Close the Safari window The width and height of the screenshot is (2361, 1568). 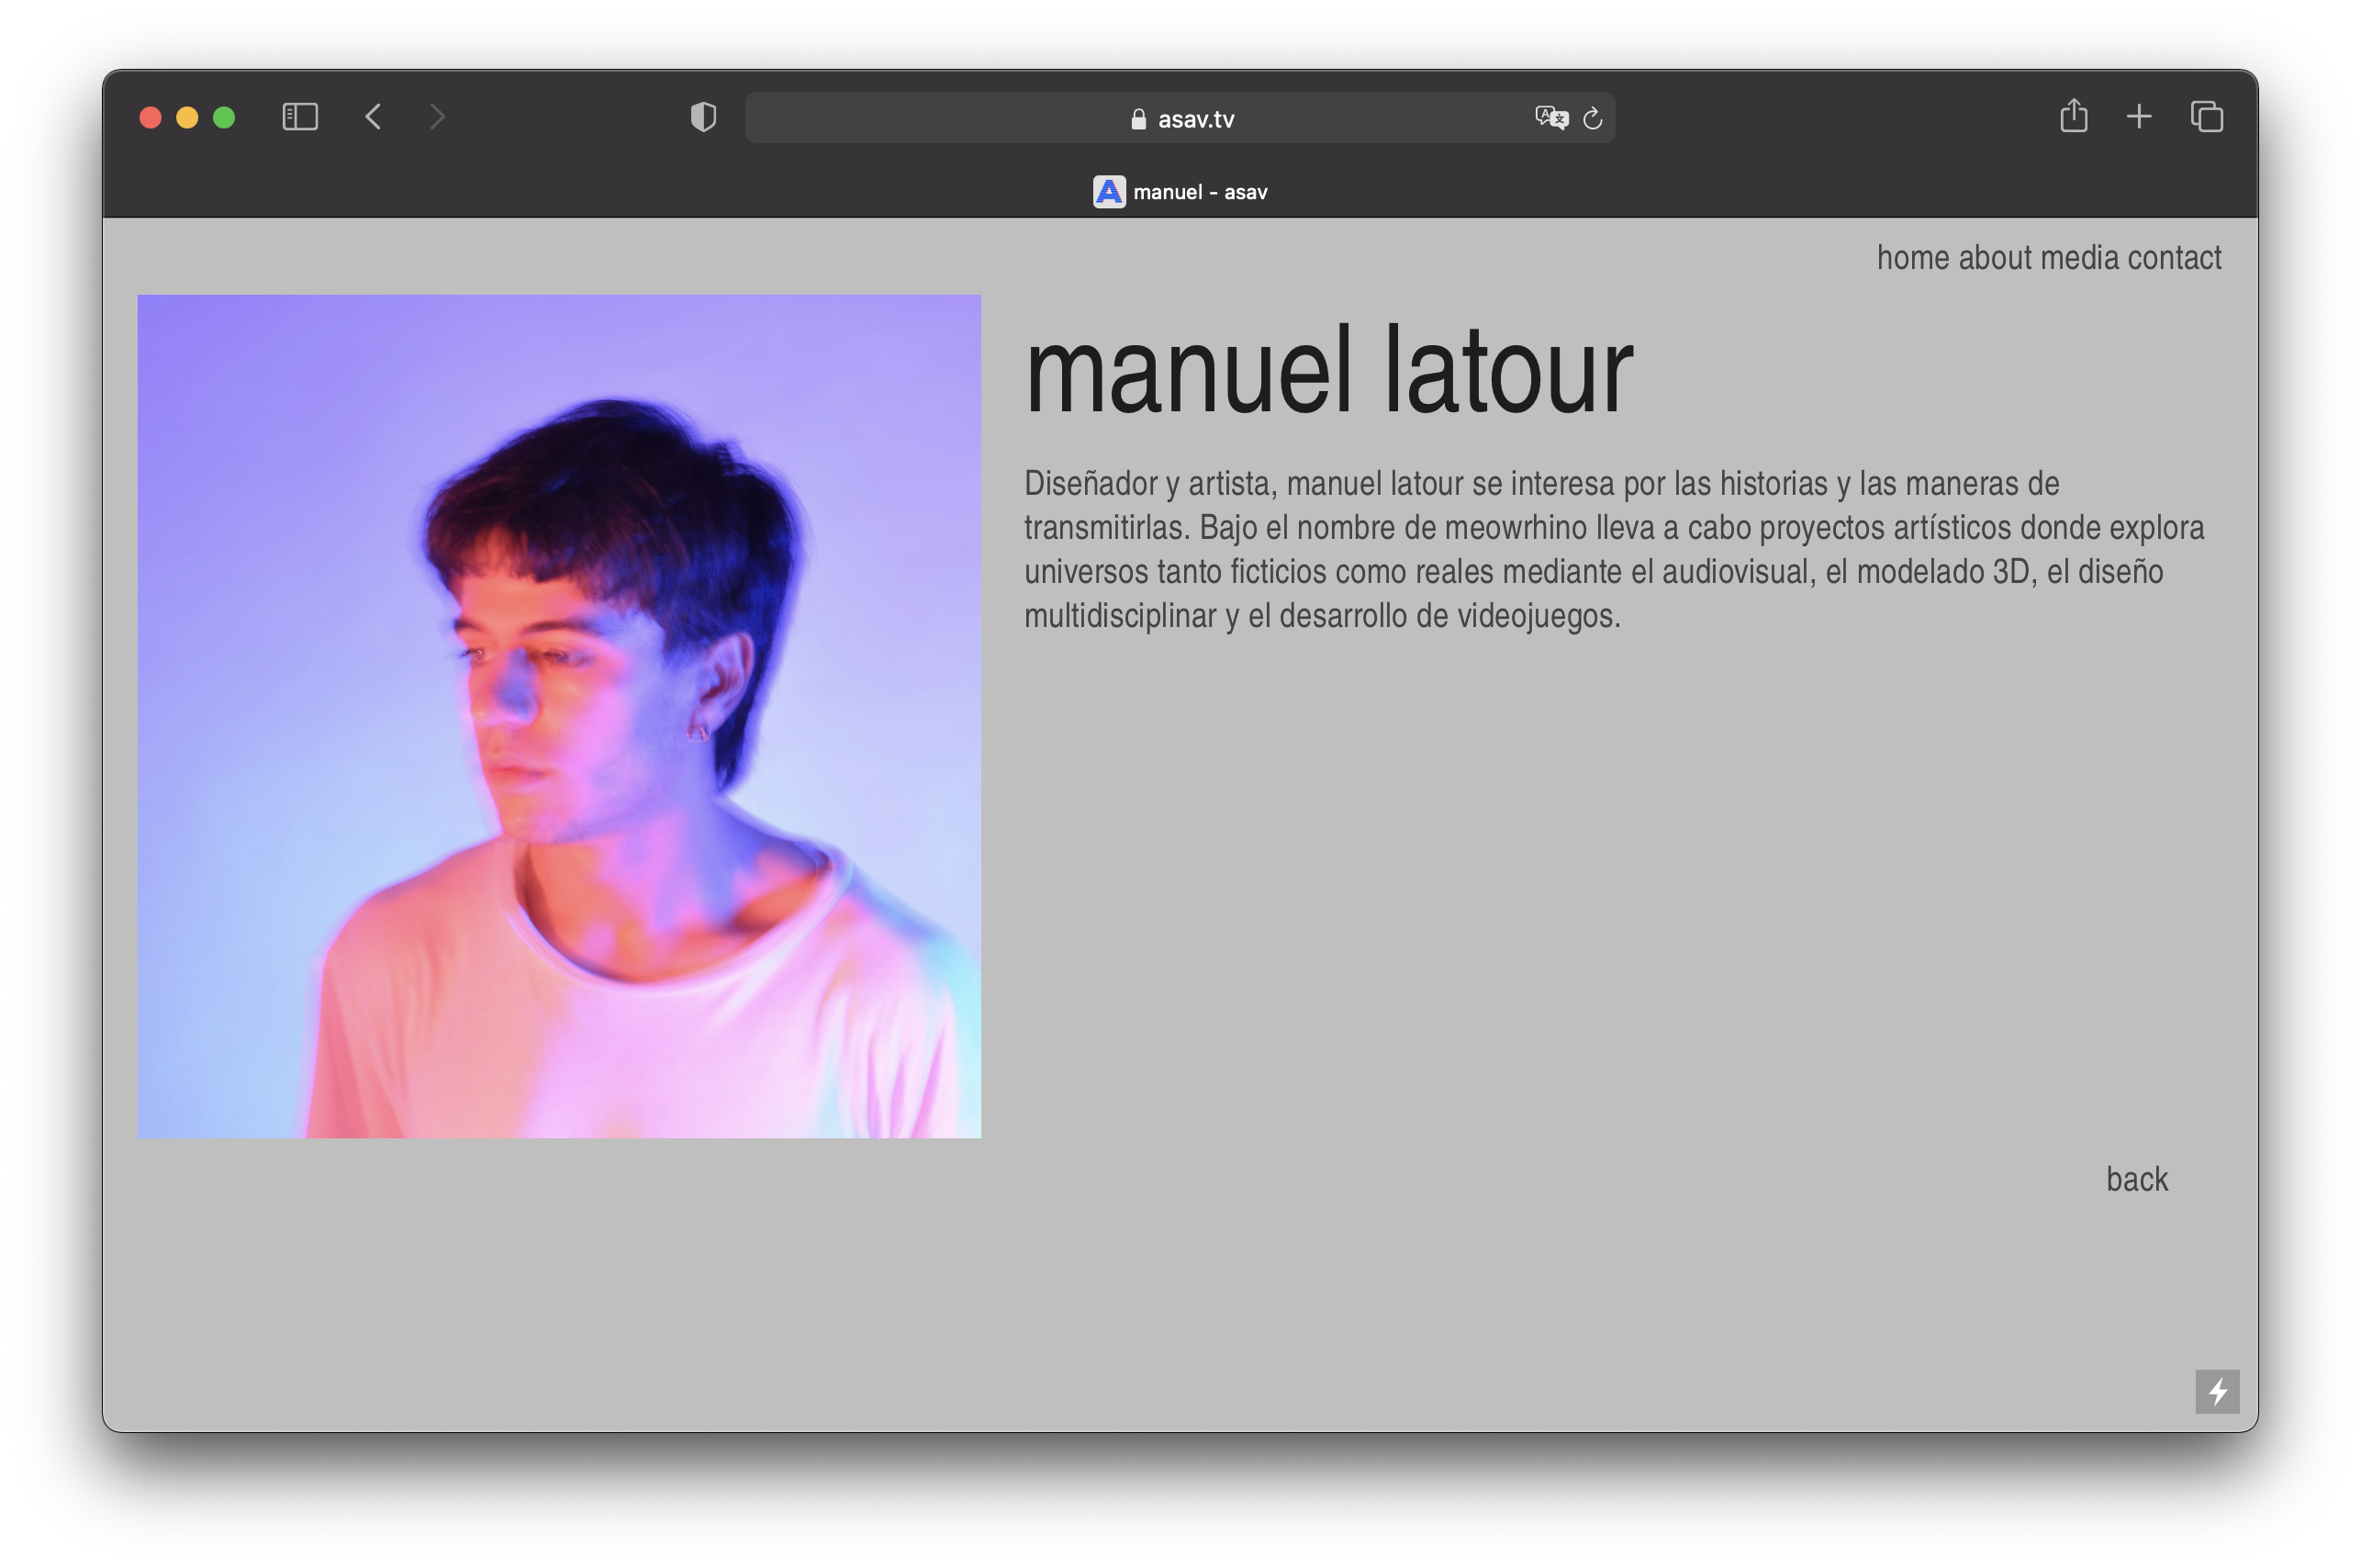point(150,117)
